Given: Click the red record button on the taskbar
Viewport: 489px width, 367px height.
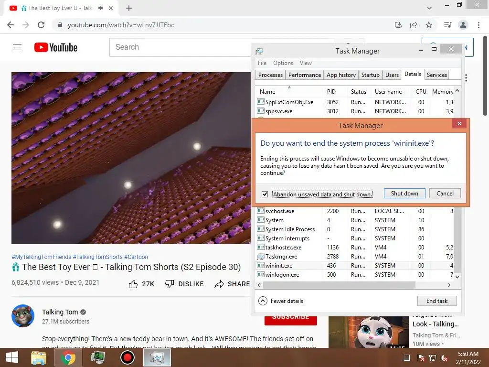Looking at the screenshot, I should click(127, 357).
